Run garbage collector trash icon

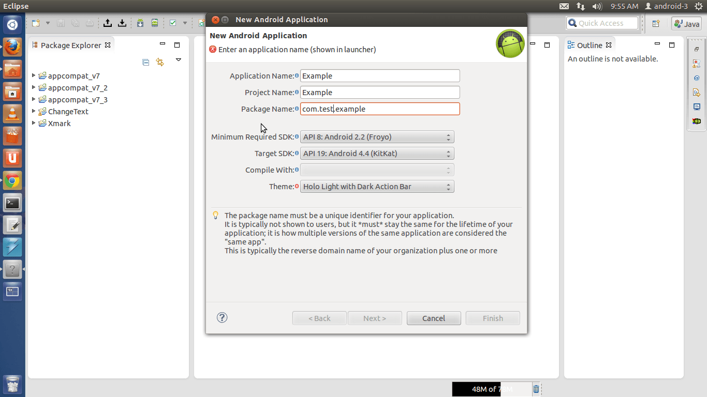(536, 389)
